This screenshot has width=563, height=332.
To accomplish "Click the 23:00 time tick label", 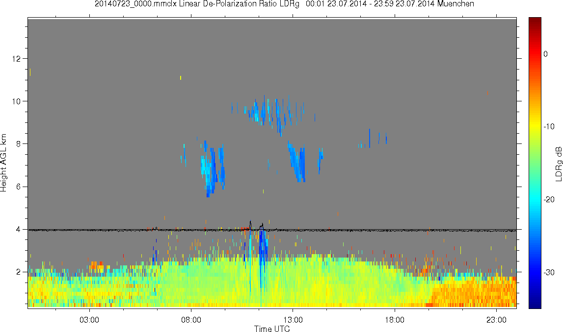I will (x=497, y=320).
